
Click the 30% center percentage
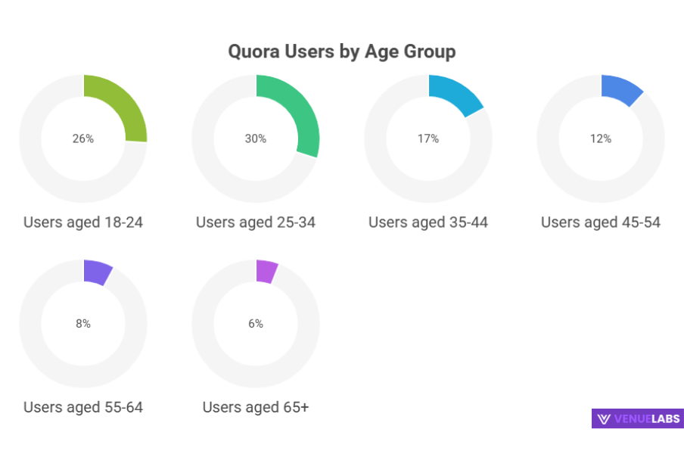coord(256,138)
